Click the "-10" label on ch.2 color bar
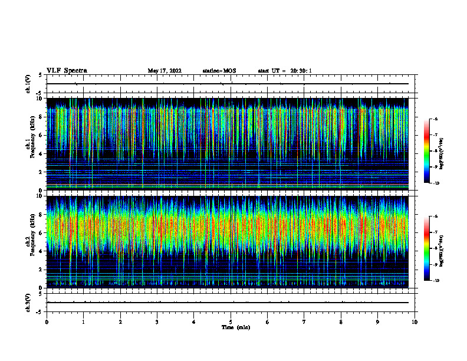 pyautogui.click(x=436, y=281)
